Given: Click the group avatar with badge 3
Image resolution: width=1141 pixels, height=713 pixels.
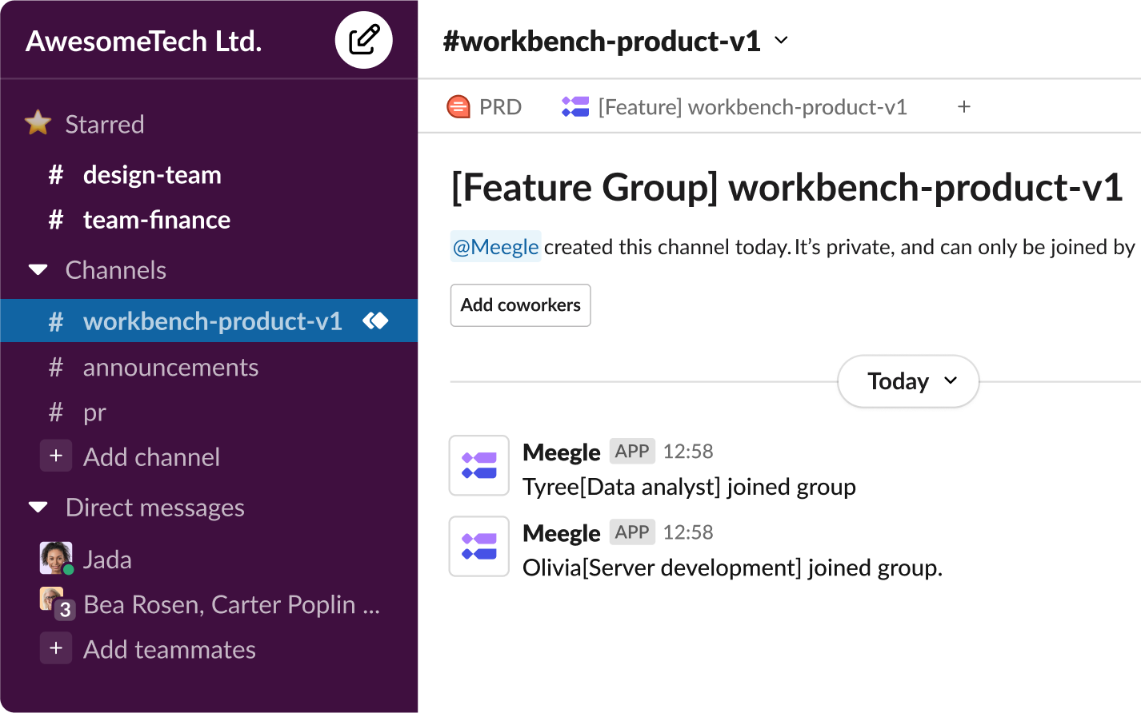Looking at the screenshot, I should pos(56,603).
